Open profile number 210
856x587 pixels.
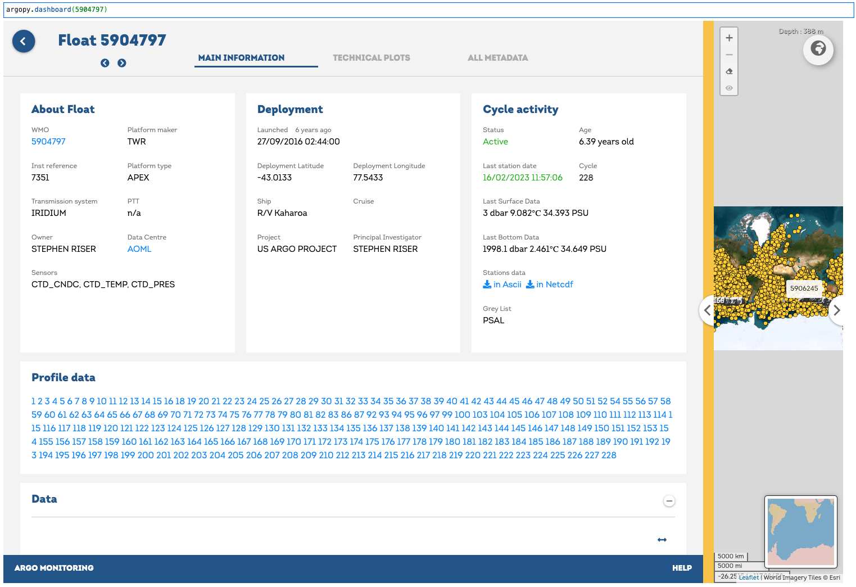click(326, 455)
